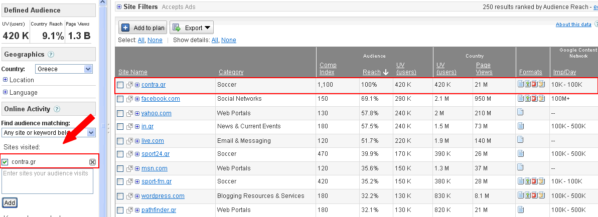598x217 pixels.
Task: Open the Geographics help icon
Action: (51, 55)
